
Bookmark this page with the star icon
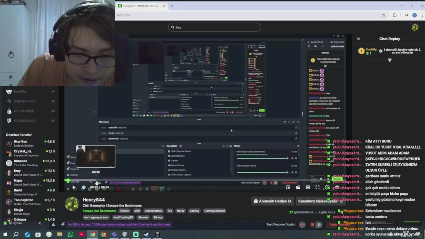(383, 15)
